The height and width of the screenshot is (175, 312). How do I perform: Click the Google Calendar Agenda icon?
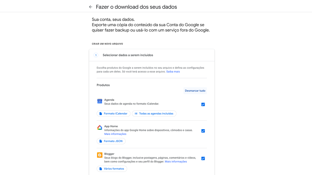[100, 101]
